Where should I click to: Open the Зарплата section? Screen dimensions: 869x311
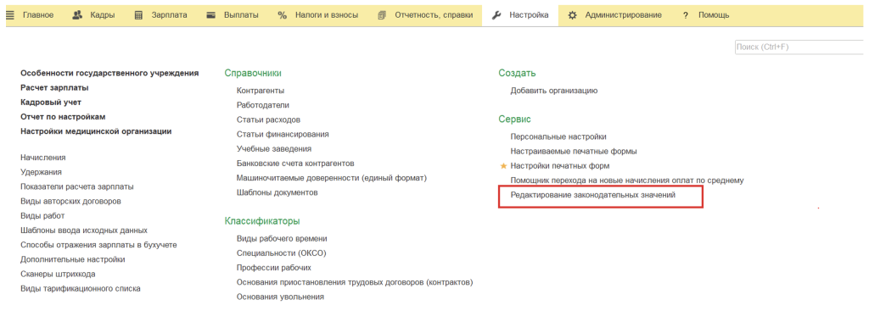point(169,15)
